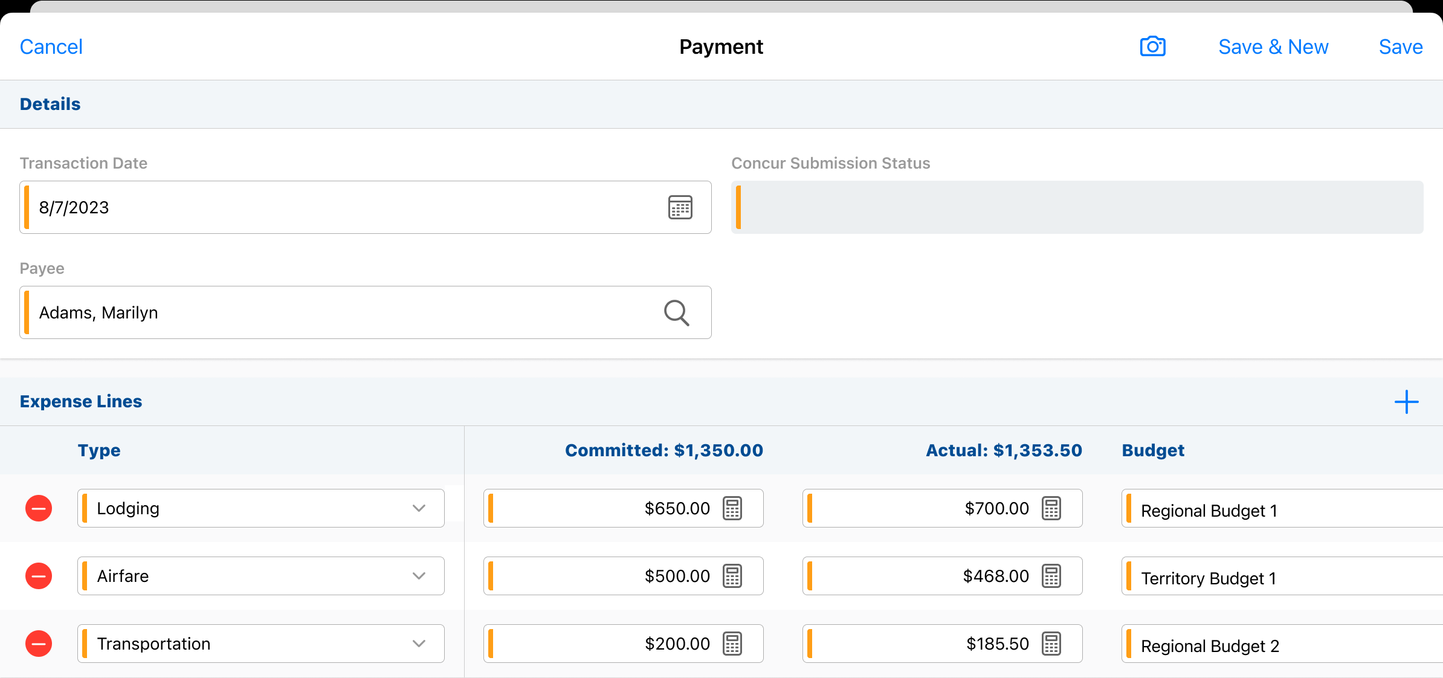Open calculator for Lodging actual $700.00
Viewport: 1443px width, 678px height.
coord(1051,508)
